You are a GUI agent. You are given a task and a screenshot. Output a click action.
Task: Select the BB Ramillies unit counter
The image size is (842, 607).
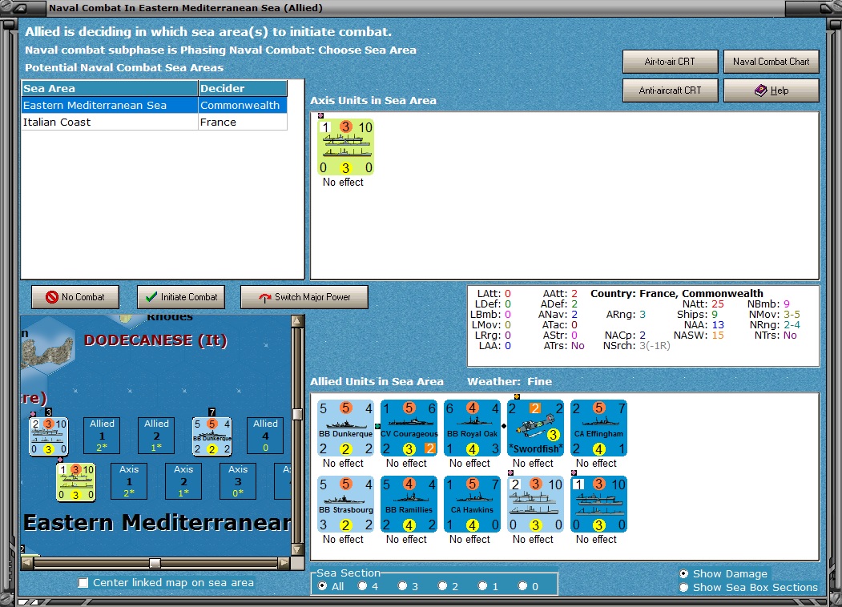point(409,504)
